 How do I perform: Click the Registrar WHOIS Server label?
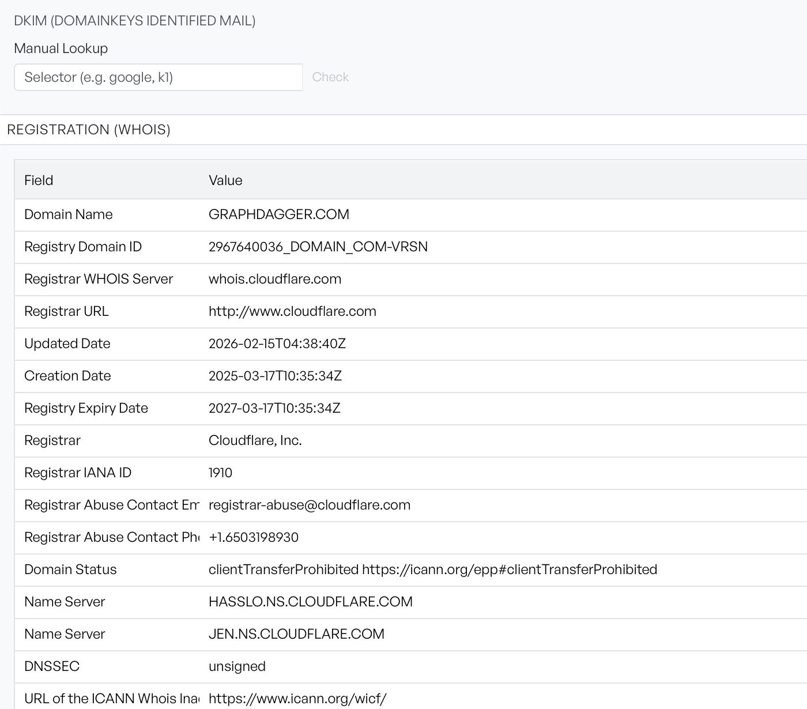pos(99,279)
